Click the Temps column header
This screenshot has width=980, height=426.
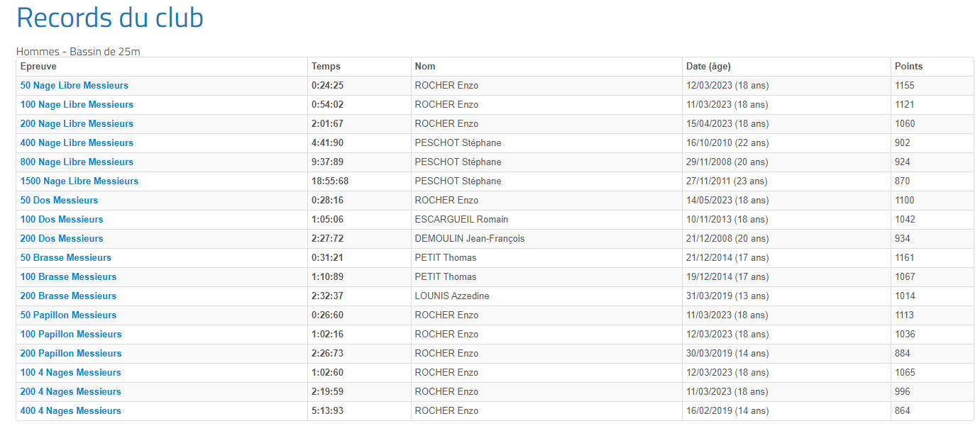click(x=326, y=67)
